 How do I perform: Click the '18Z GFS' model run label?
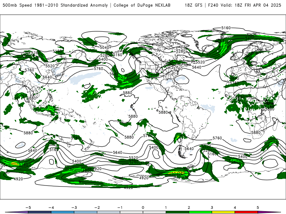coord(193,5)
